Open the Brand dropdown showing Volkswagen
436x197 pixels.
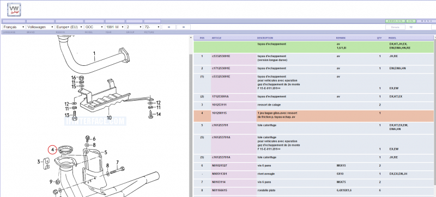(40, 27)
